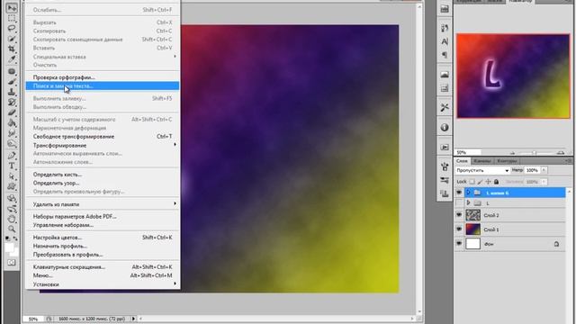
Task: Select the Custom Shape tool
Action: tap(12, 186)
